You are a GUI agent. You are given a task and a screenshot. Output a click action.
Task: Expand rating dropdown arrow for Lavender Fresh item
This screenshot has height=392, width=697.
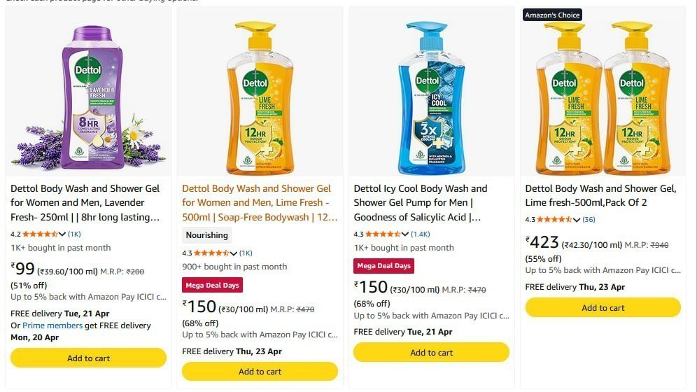click(62, 234)
